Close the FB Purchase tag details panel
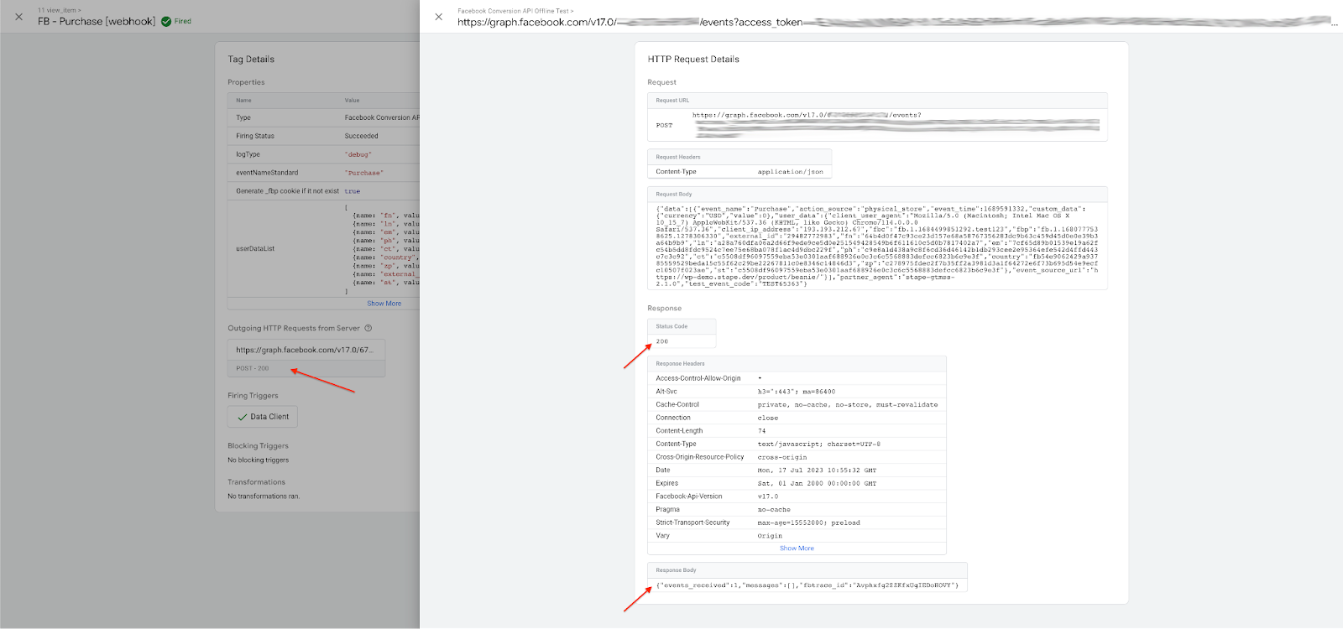 [x=18, y=17]
